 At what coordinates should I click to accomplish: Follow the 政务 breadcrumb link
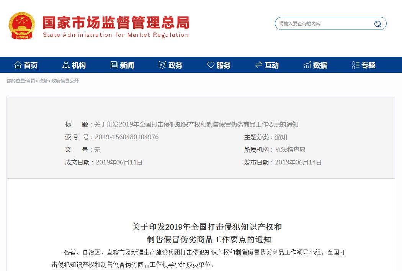coord(43,81)
